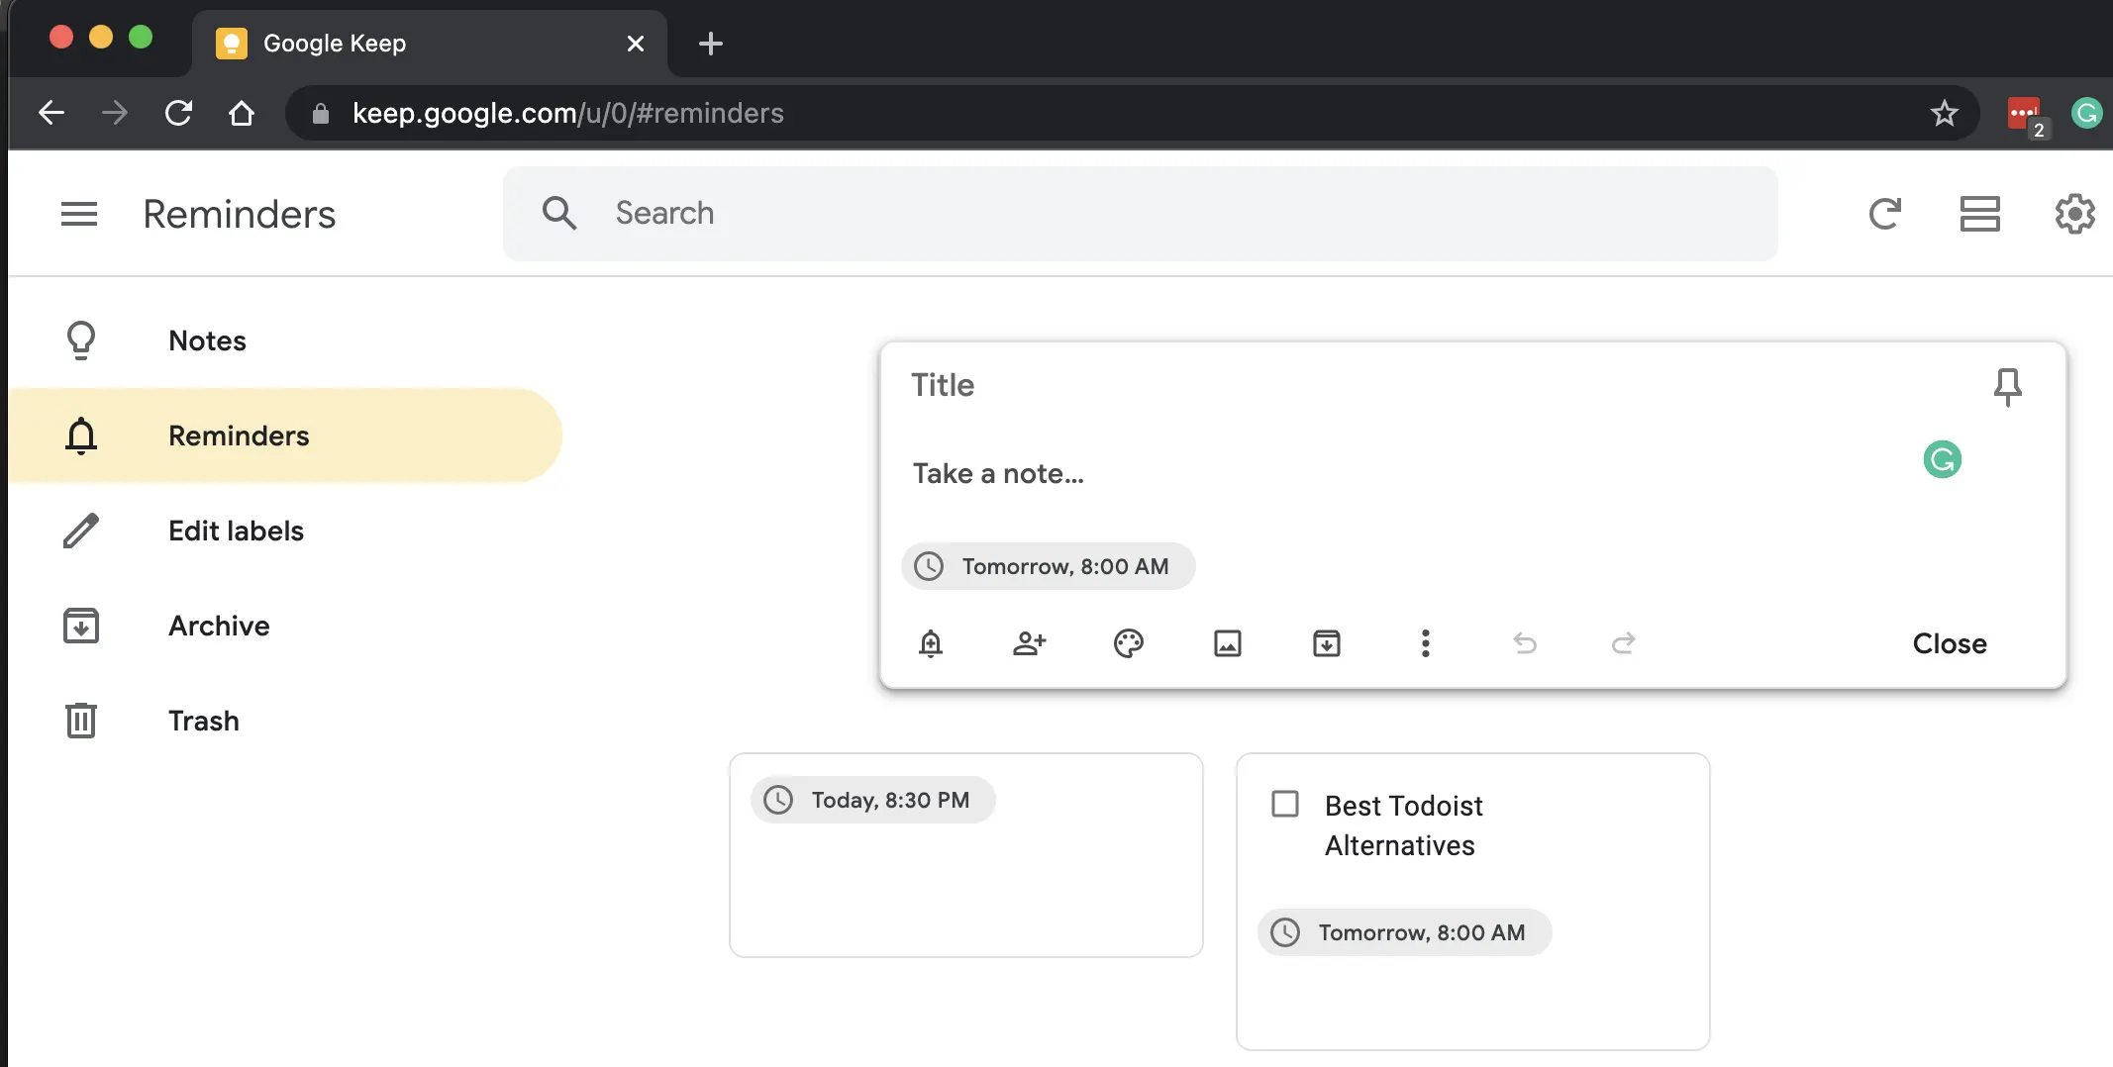This screenshot has width=2113, height=1067.
Task: Click the Archive box sidebar icon
Action: click(81, 626)
